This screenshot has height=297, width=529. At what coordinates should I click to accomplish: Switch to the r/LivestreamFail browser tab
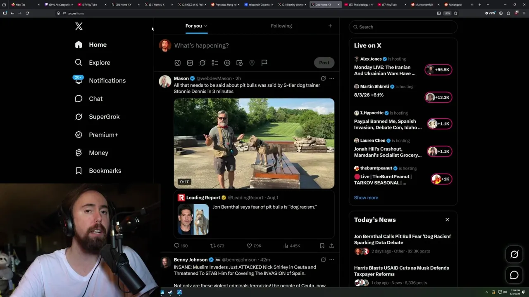pyautogui.click(x=426, y=5)
